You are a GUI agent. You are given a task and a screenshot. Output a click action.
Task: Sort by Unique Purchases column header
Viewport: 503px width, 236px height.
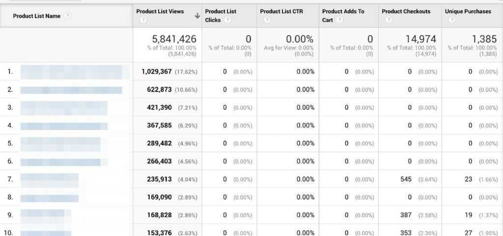[x=468, y=11]
